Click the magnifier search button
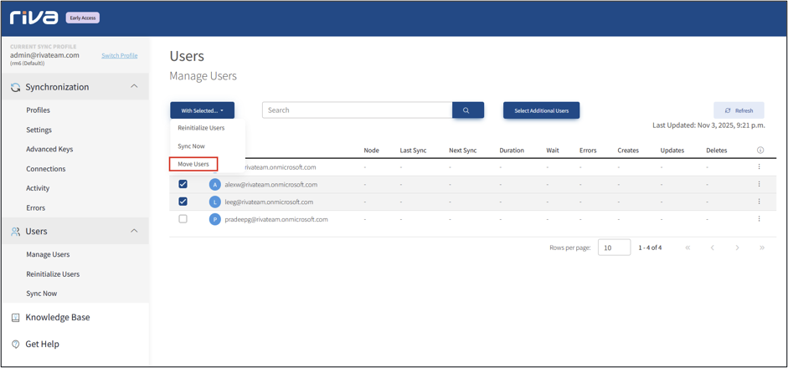 (x=468, y=110)
